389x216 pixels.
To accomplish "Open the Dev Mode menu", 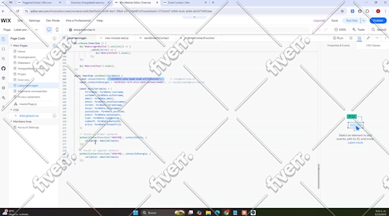I will tap(53, 21).
